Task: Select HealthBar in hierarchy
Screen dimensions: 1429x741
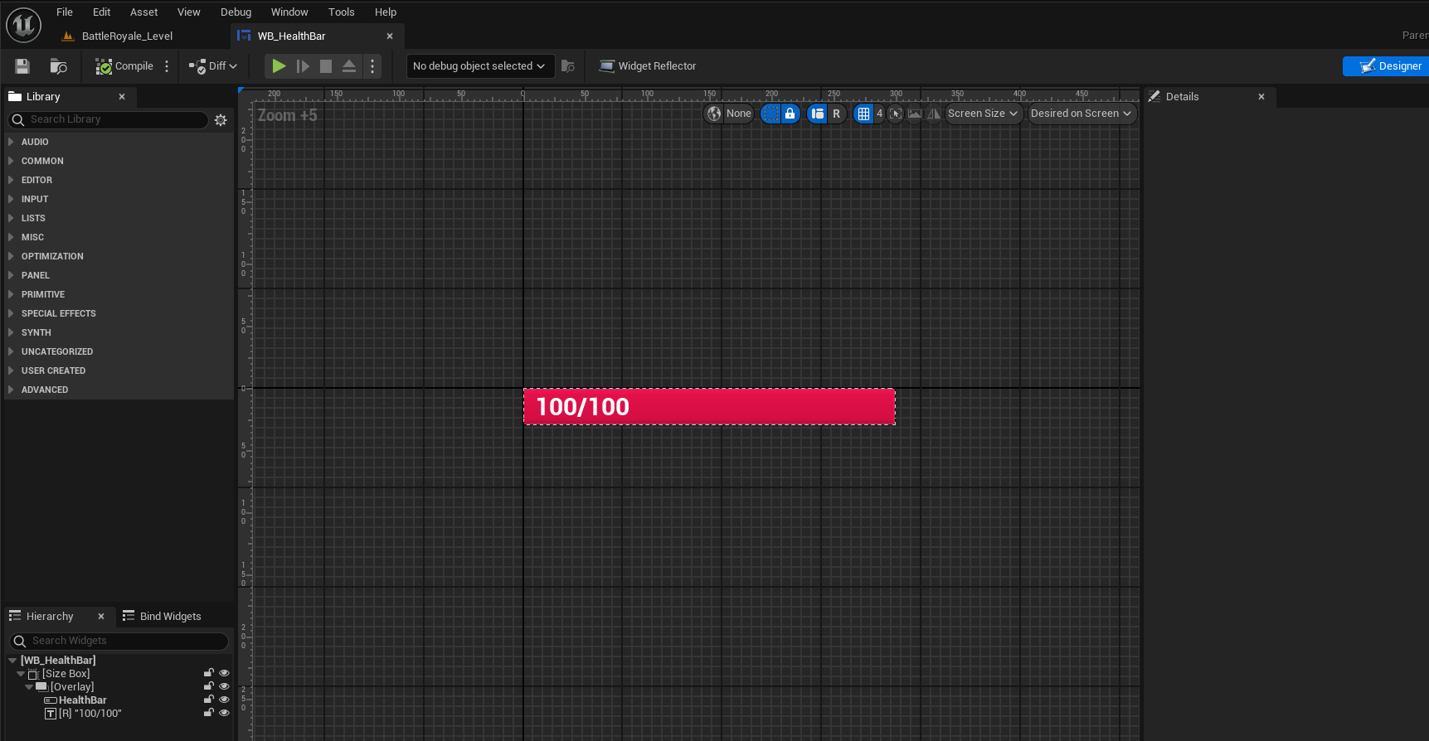Action: click(82, 700)
